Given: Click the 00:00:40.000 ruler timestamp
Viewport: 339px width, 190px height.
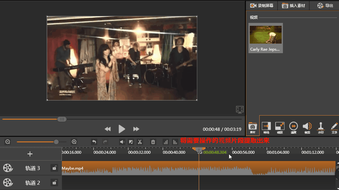Looking at the screenshot, I should pyautogui.click(x=174, y=152).
